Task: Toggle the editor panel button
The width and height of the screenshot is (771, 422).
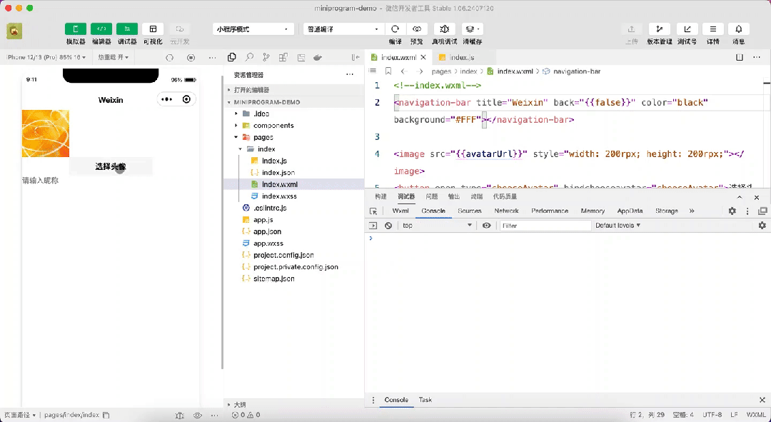Action: click(x=101, y=29)
